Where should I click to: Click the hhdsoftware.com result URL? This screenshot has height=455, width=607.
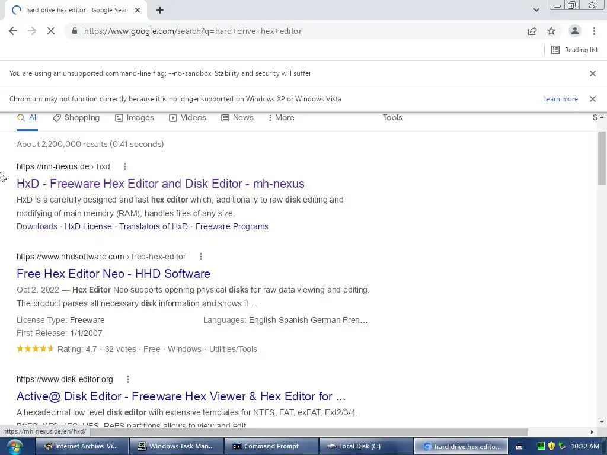pyautogui.click(x=101, y=257)
